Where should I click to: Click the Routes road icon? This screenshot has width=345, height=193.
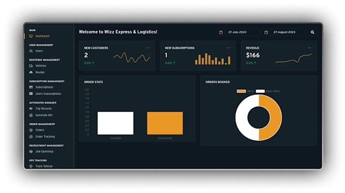(31, 72)
